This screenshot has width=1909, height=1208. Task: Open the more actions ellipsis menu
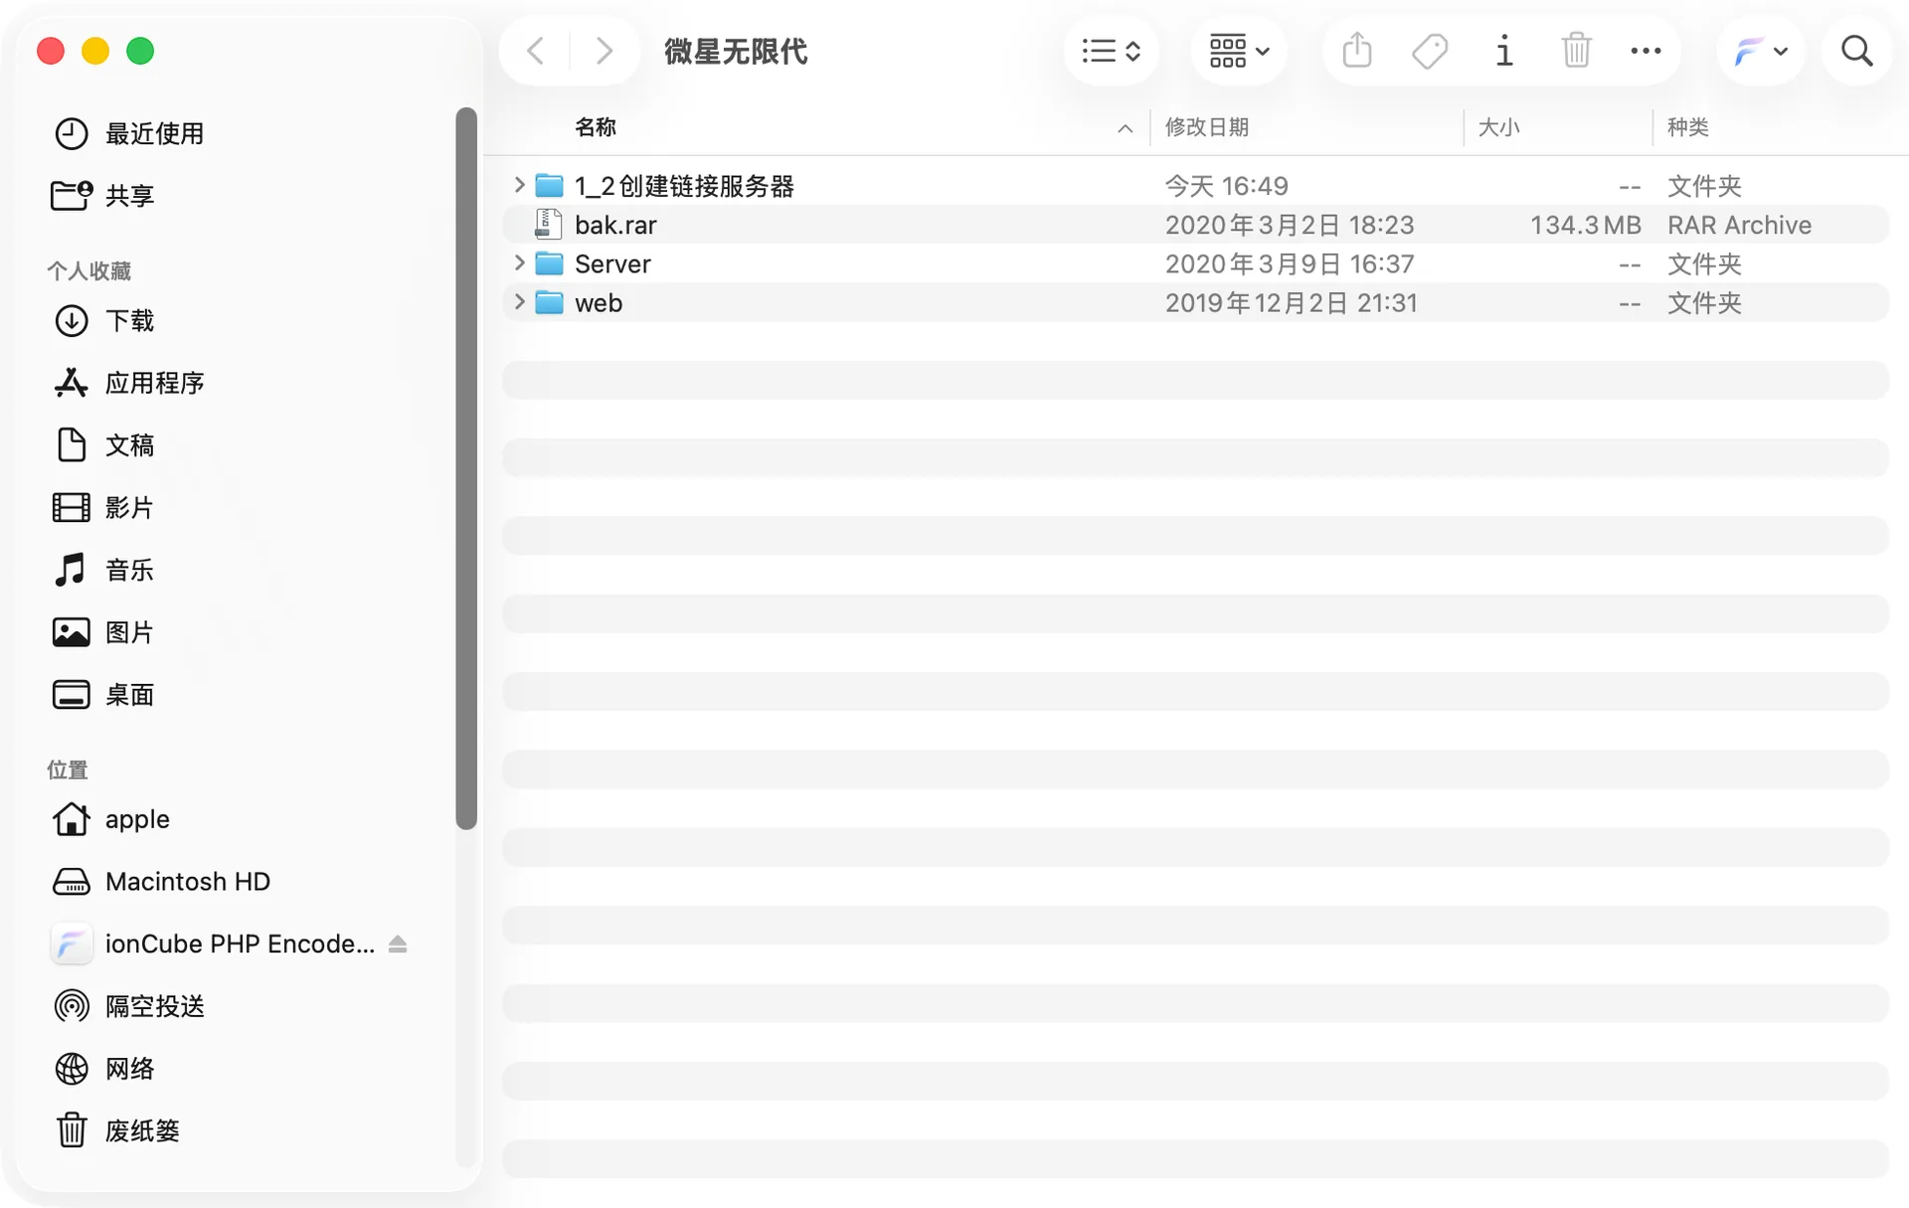[x=1646, y=51]
